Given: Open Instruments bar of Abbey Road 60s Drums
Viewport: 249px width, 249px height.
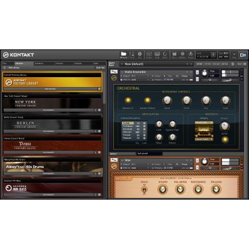Looking at the screenshot, I should click(x=49, y=174).
